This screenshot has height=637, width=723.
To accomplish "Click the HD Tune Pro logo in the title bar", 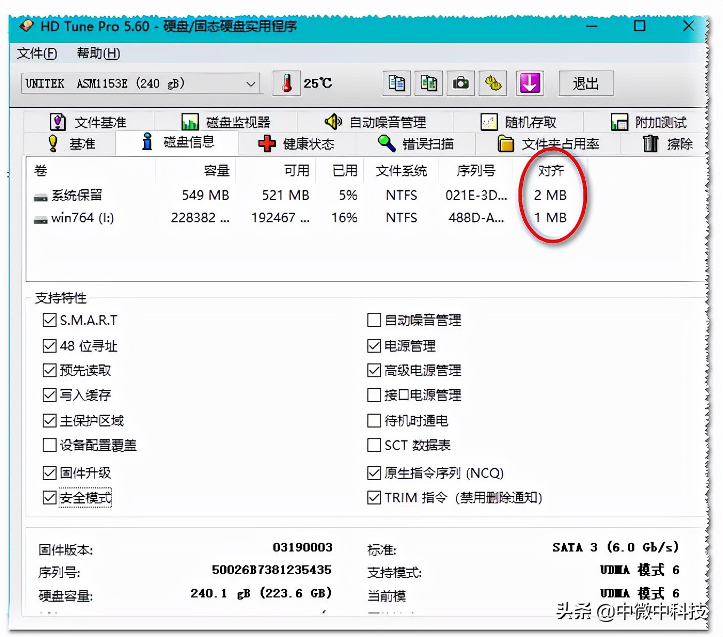I will (25, 26).
